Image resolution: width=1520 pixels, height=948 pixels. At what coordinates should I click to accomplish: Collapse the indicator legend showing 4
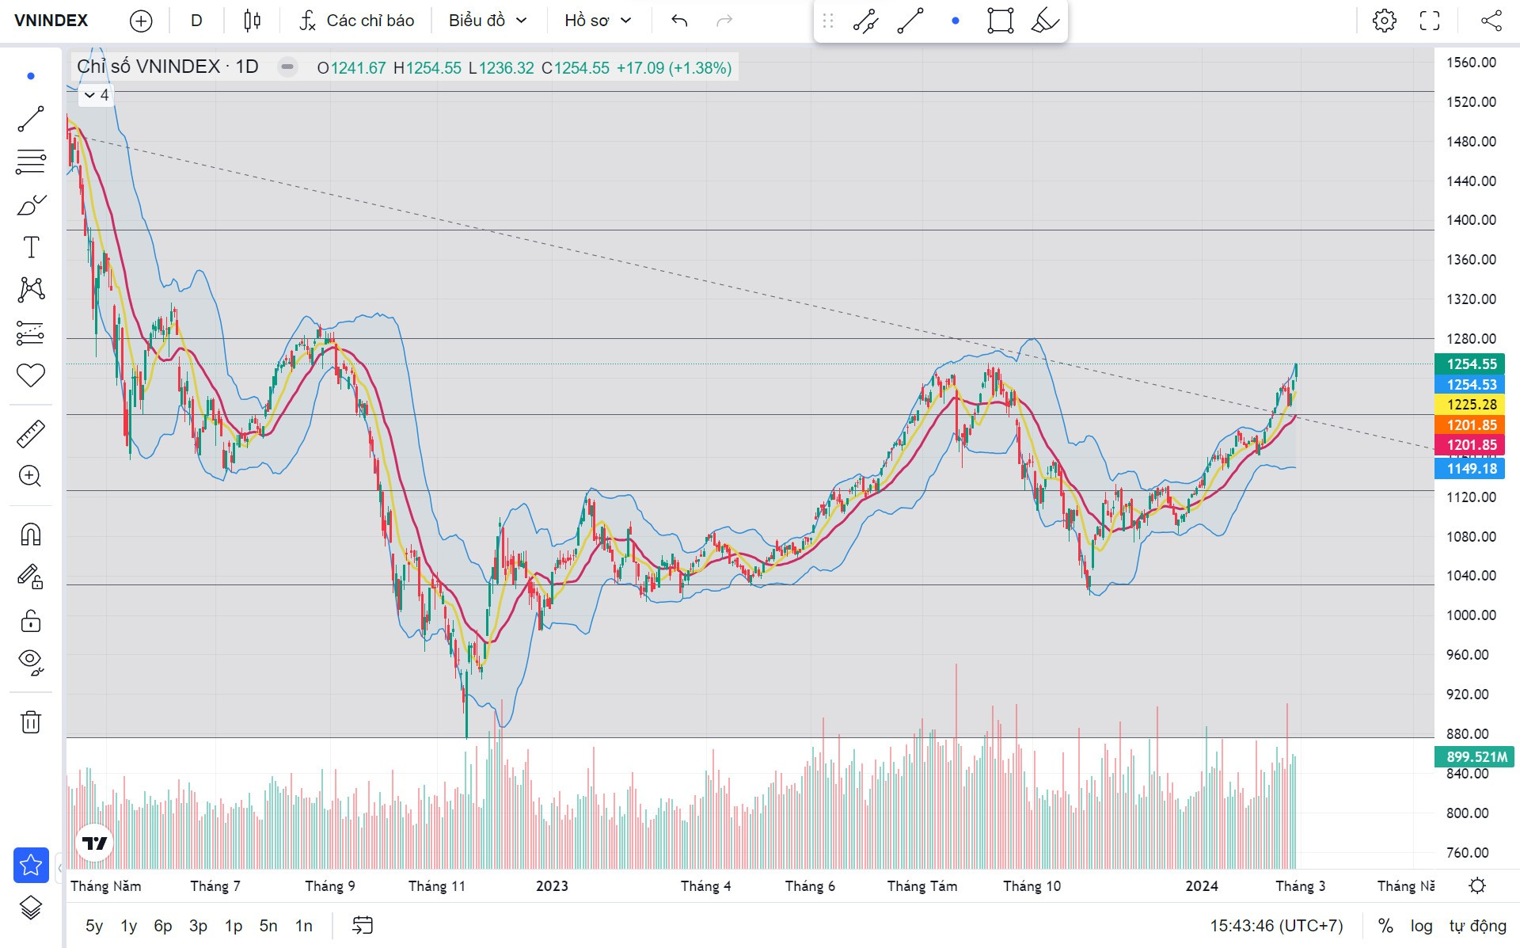[x=97, y=95]
